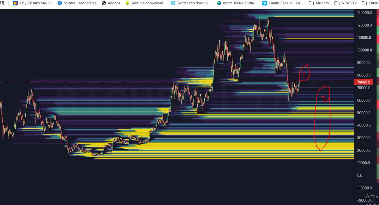Open the Addons bookmark
The image size is (379, 205).
[x=111, y=3]
